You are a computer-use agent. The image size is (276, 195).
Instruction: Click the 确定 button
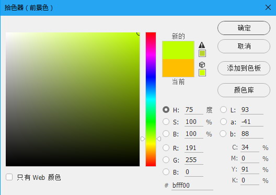(x=244, y=28)
